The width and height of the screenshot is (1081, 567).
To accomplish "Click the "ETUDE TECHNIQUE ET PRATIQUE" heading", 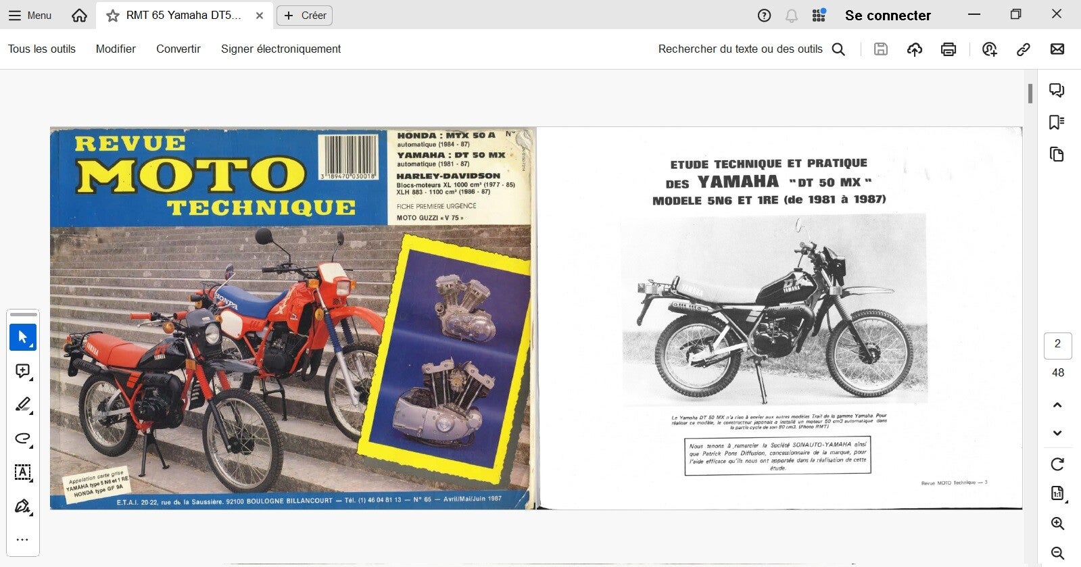I will (769, 164).
